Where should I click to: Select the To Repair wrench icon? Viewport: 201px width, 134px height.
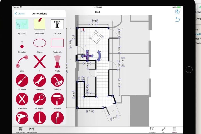(x=40, y=81)
